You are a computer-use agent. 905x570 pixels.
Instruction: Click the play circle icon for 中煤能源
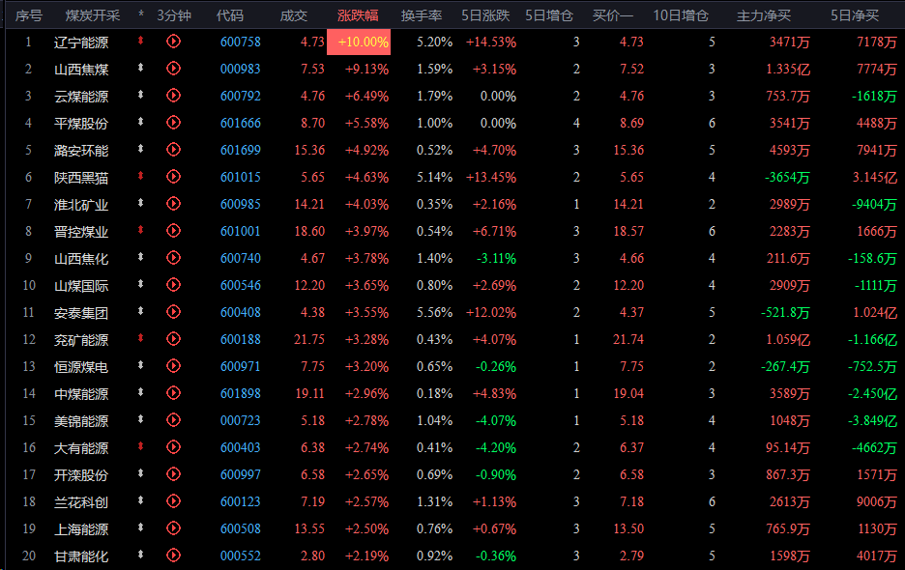[174, 393]
